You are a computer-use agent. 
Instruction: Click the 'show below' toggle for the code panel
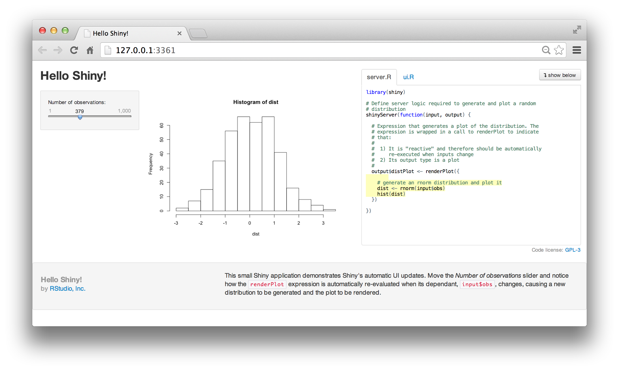[560, 75]
